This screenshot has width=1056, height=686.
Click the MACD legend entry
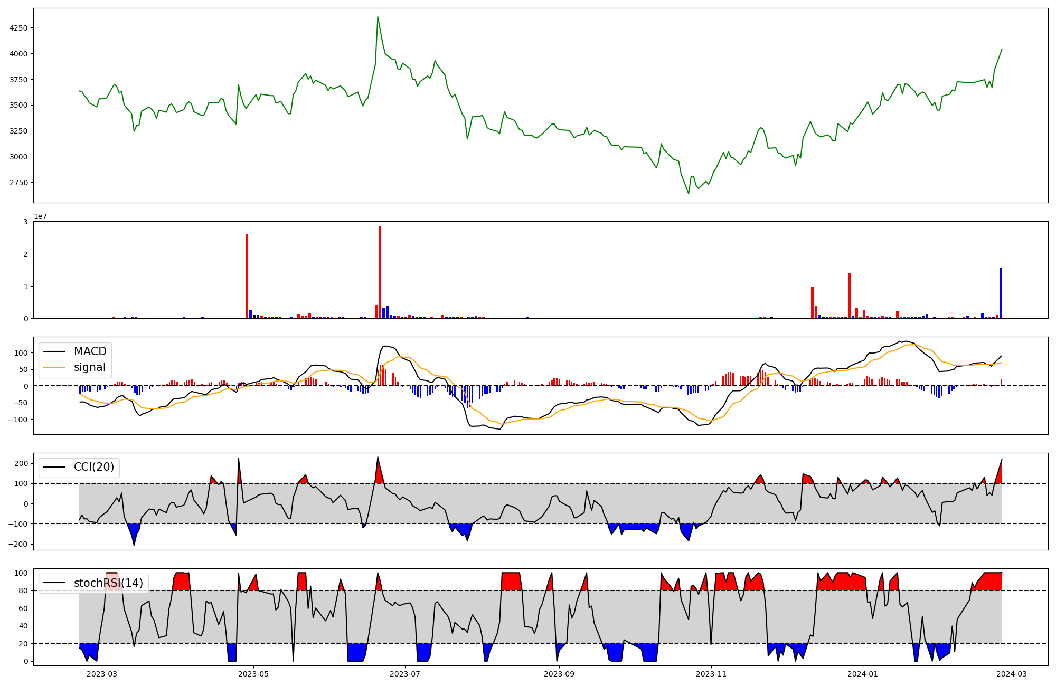(x=90, y=351)
